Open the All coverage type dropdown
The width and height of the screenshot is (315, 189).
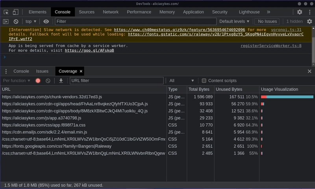[x=182, y=81]
